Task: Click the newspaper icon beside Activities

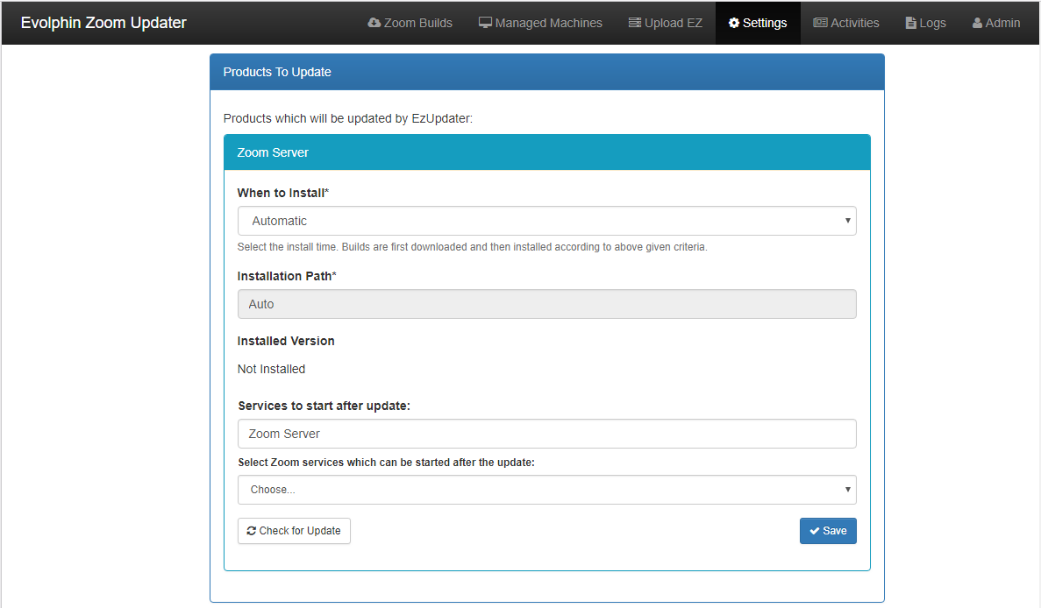Action: pos(821,23)
